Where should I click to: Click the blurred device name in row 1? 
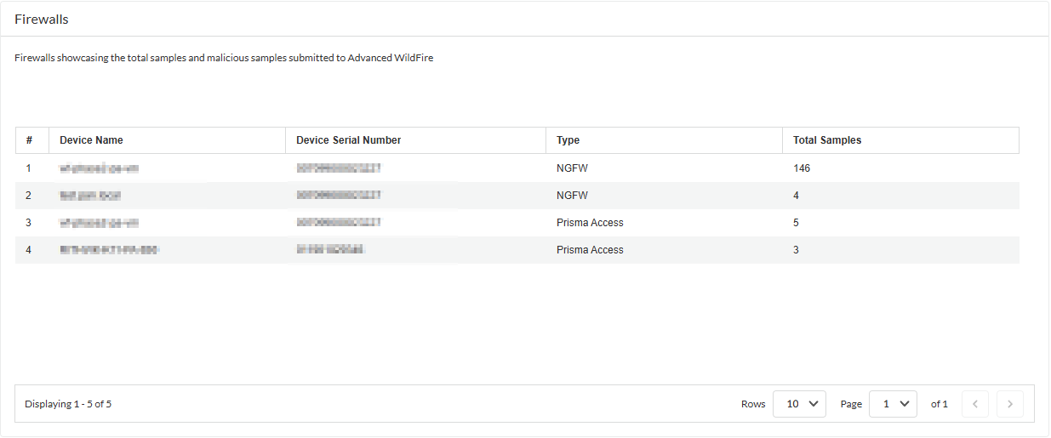pyautogui.click(x=99, y=168)
